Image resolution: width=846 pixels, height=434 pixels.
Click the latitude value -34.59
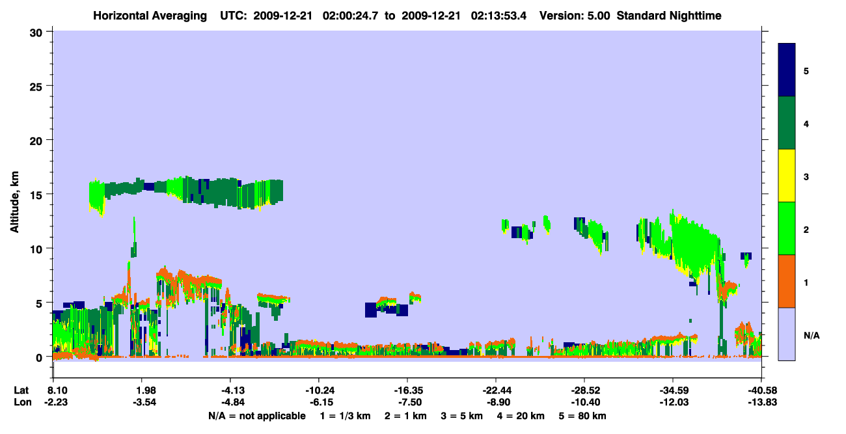pos(673,390)
